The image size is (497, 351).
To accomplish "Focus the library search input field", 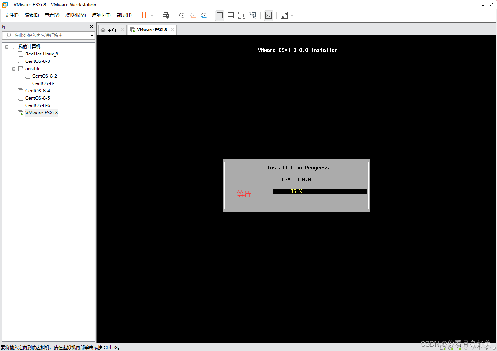I will click(48, 35).
